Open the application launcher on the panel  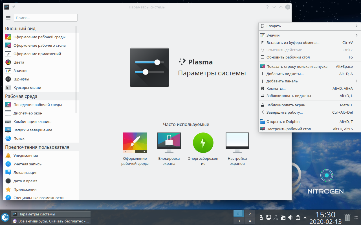tap(5, 217)
